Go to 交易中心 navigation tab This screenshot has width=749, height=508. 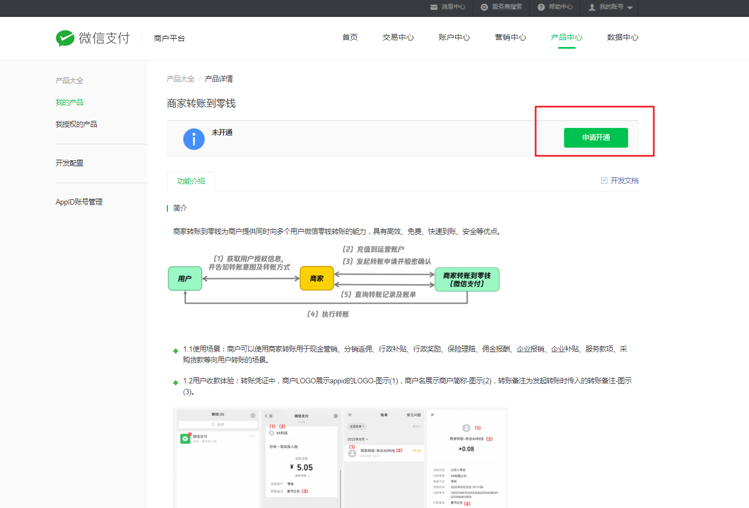pyautogui.click(x=398, y=37)
